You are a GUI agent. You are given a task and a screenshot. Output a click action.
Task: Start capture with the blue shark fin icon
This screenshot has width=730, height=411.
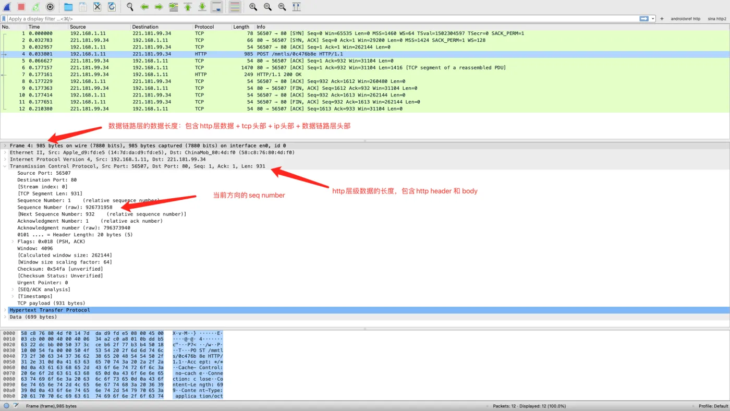pyautogui.click(x=7, y=7)
